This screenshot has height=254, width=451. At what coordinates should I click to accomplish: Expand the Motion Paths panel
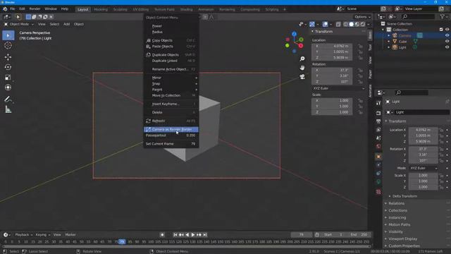[399, 224]
